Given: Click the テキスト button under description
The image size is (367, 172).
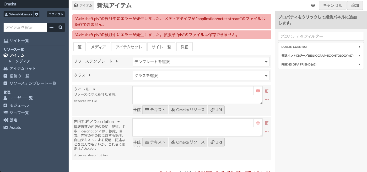Looking at the screenshot, I should (155, 142).
